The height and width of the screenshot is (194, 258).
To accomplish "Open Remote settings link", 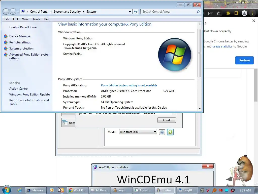I will point(20,42).
